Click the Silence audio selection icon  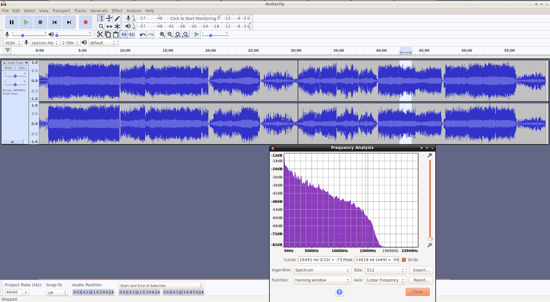(131, 34)
